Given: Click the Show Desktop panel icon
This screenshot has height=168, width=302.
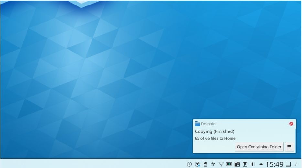Looking at the screenshot, I should tap(288, 164).
